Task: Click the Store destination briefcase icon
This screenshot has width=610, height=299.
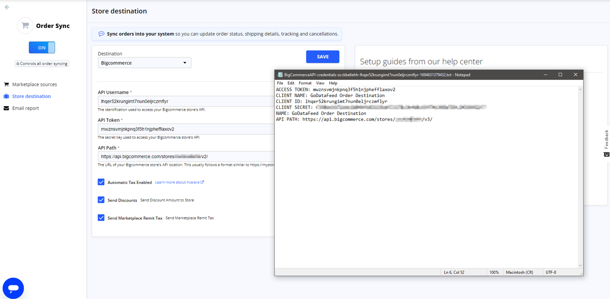Action: click(6, 96)
